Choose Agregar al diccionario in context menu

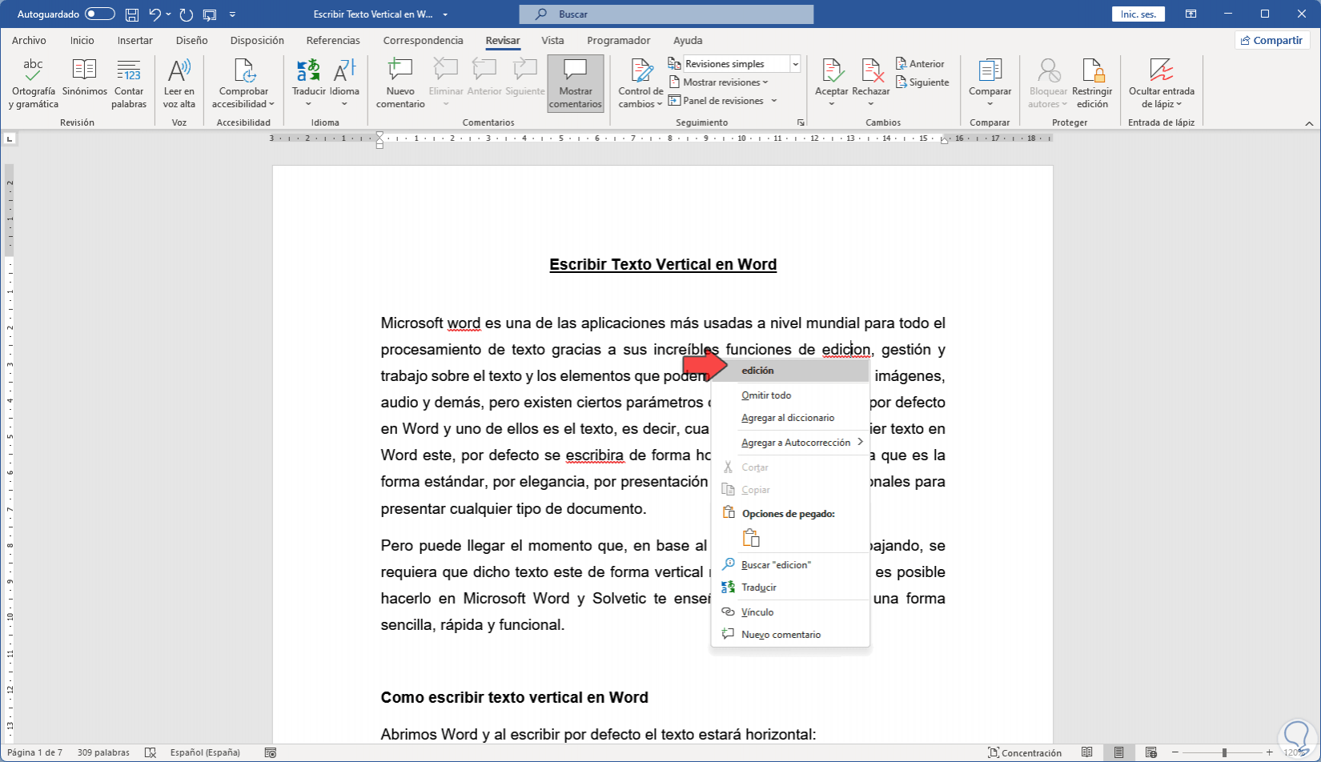coord(788,418)
